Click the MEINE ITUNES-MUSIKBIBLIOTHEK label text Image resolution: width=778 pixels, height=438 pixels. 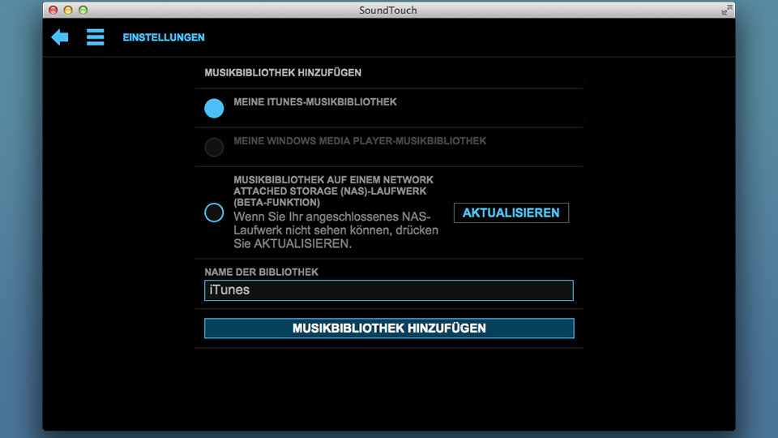pos(315,102)
